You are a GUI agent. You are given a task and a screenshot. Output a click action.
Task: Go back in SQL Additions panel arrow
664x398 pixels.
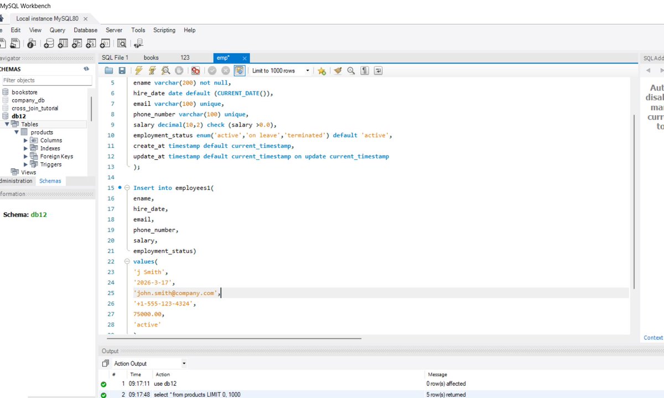click(648, 71)
